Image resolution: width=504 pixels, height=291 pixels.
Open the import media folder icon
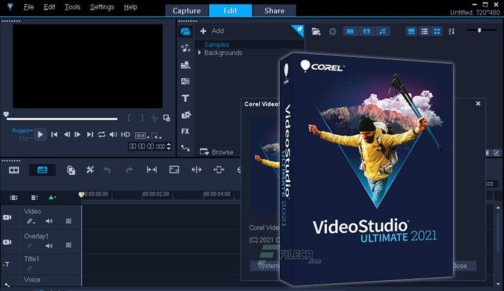pos(316,31)
